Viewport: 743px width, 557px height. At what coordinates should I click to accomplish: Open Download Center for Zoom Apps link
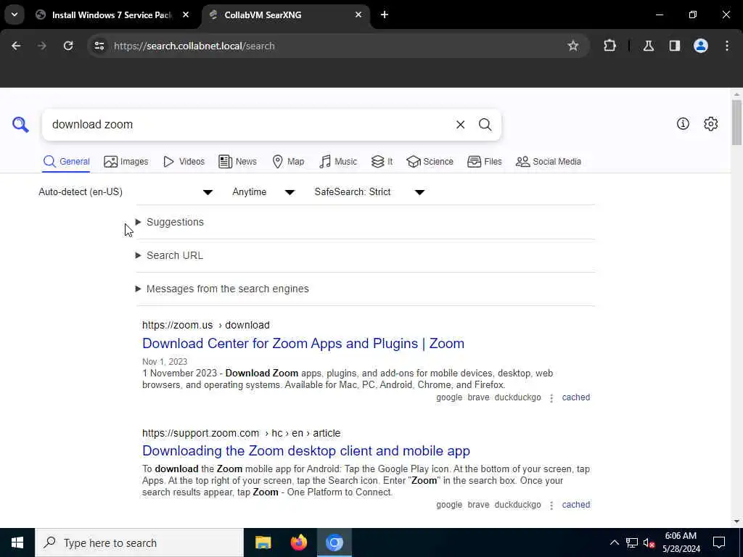(303, 343)
